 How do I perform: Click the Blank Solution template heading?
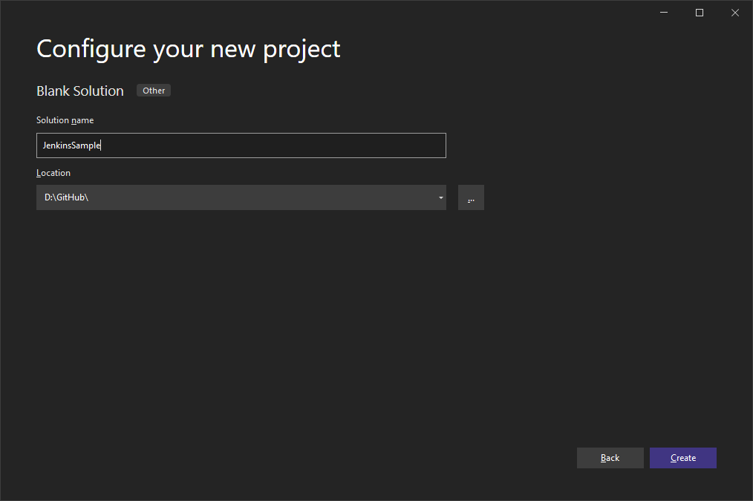80,91
